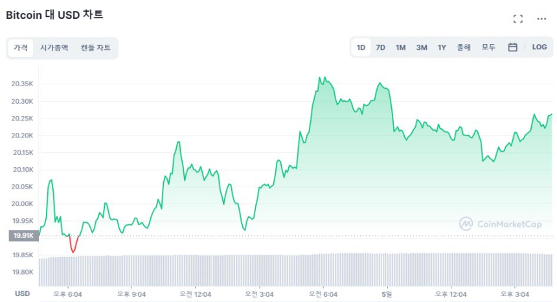Switch to the 가격 tab
Viewport: 557px width, 302px height.
(21, 48)
